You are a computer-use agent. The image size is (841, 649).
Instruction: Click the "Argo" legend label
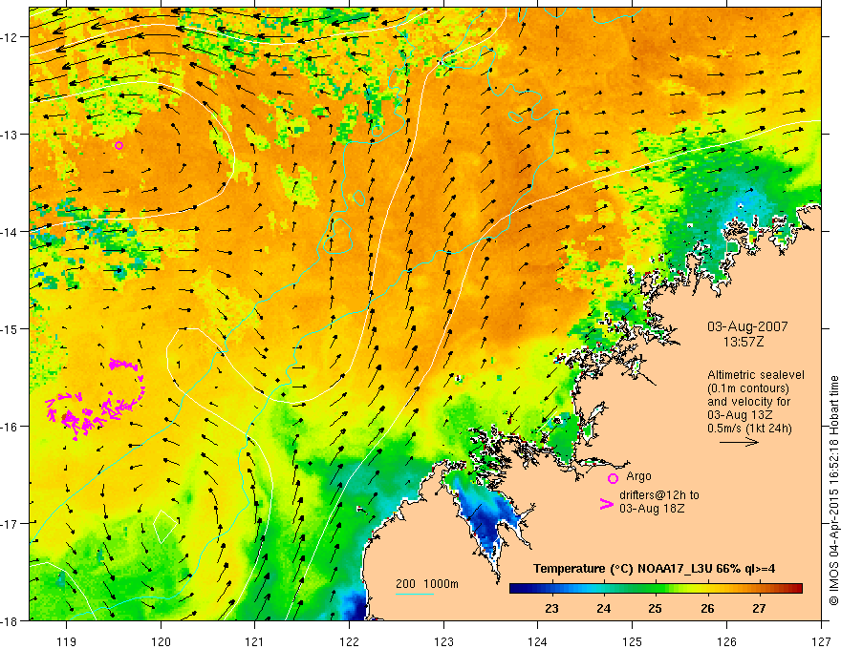point(638,476)
